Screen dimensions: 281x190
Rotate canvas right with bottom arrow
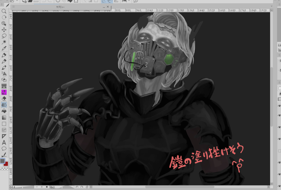pyautogui.click(x=82, y=187)
